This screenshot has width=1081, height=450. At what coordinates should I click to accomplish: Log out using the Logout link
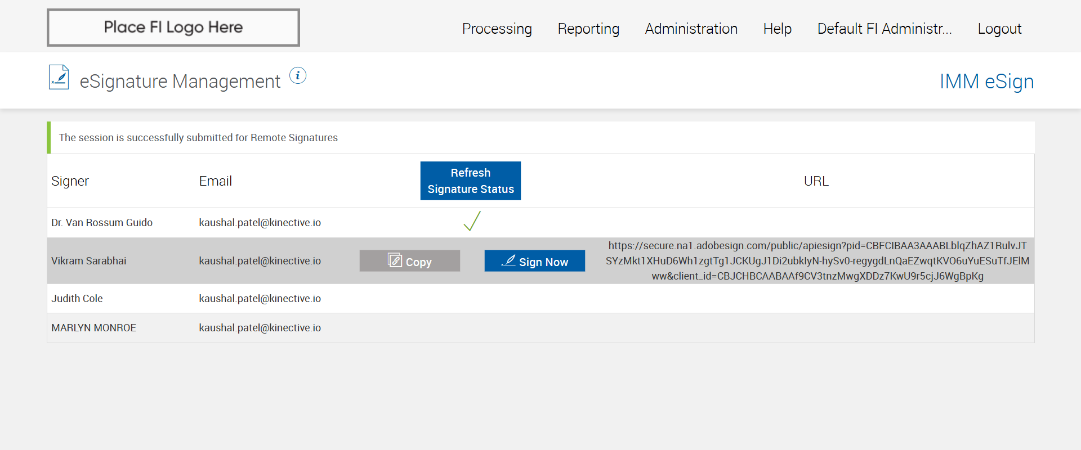[x=999, y=29]
